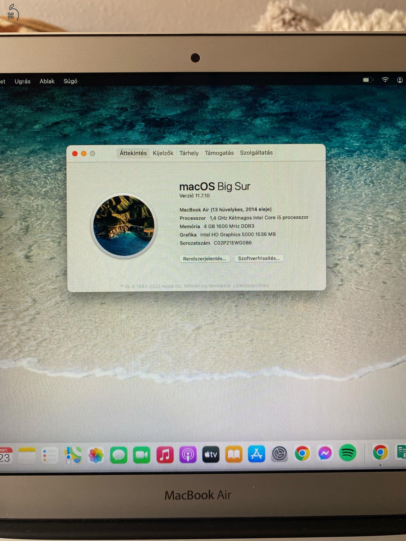Image resolution: width=406 pixels, height=541 pixels.
Task: Open the Reminders app in the Dock
Action: pos(50,455)
